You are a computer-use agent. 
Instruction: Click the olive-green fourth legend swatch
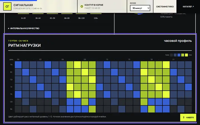coord(183,55)
